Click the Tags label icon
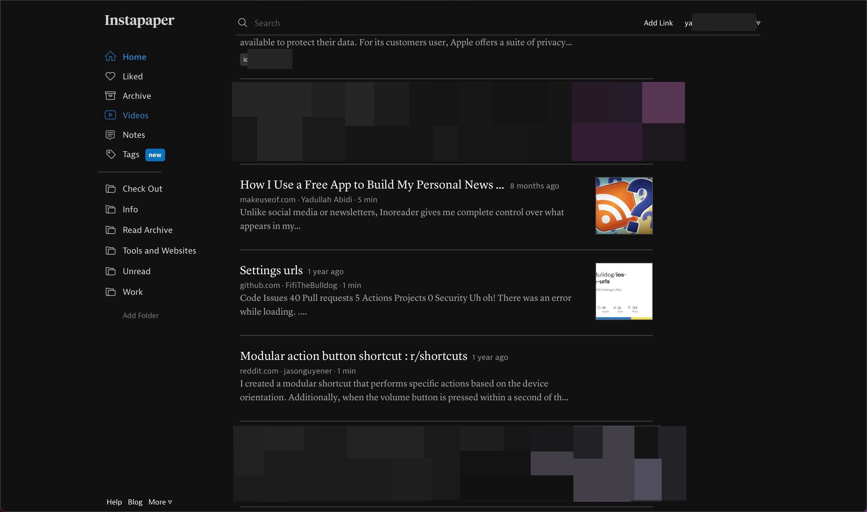The width and height of the screenshot is (867, 512). [x=110, y=154]
